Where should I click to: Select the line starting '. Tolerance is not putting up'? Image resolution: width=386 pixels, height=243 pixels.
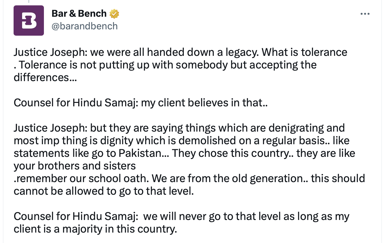click(165, 65)
